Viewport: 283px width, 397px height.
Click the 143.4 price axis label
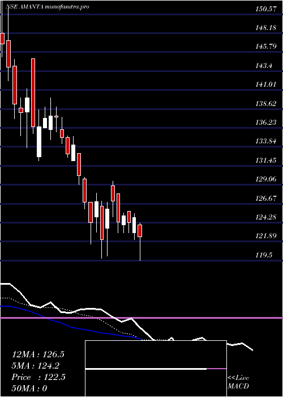[x=264, y=66]
